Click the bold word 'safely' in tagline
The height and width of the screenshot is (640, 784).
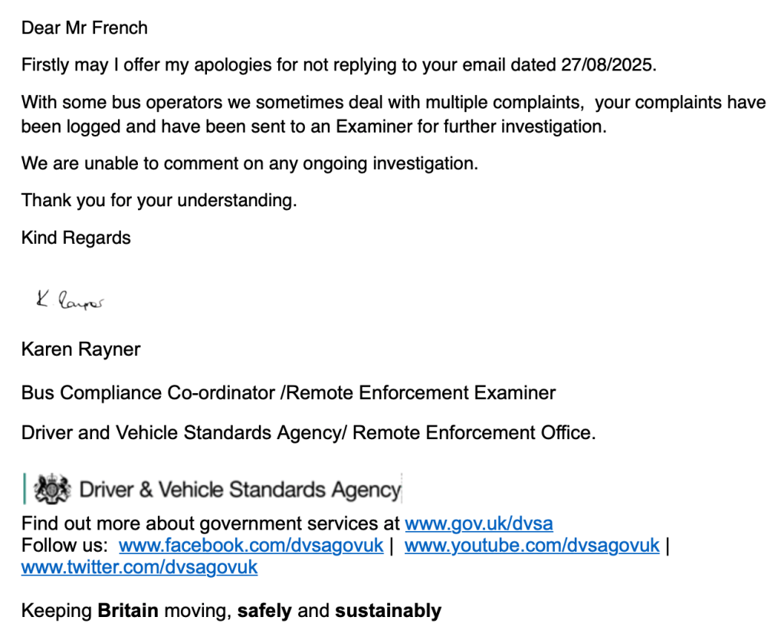[264, 611]
